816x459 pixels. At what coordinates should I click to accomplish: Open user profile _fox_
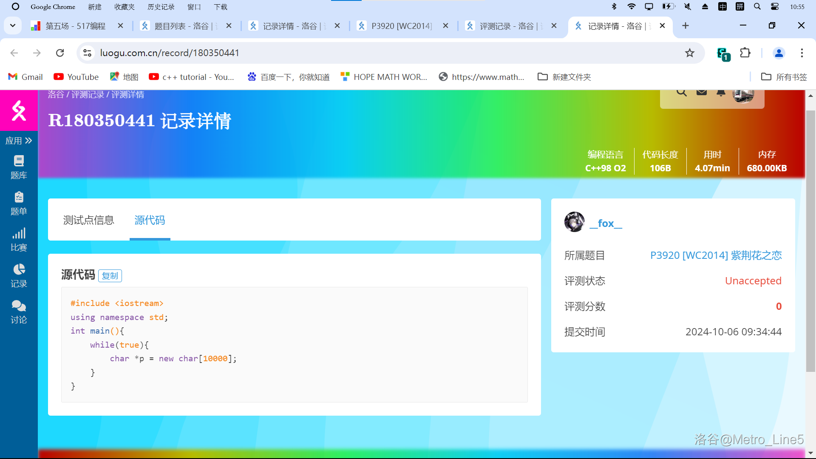[x=606, y=223]
